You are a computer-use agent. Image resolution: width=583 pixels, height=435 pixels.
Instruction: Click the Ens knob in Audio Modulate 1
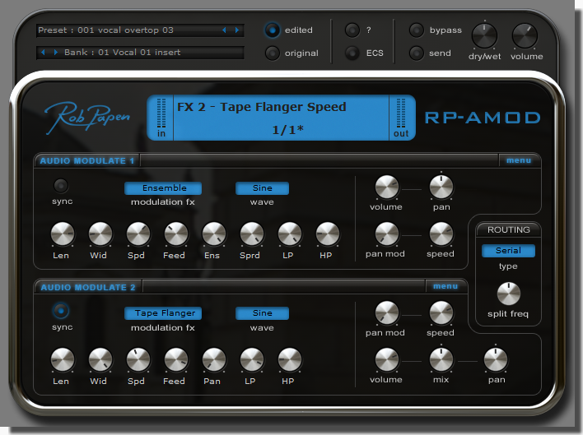point(213,235)
